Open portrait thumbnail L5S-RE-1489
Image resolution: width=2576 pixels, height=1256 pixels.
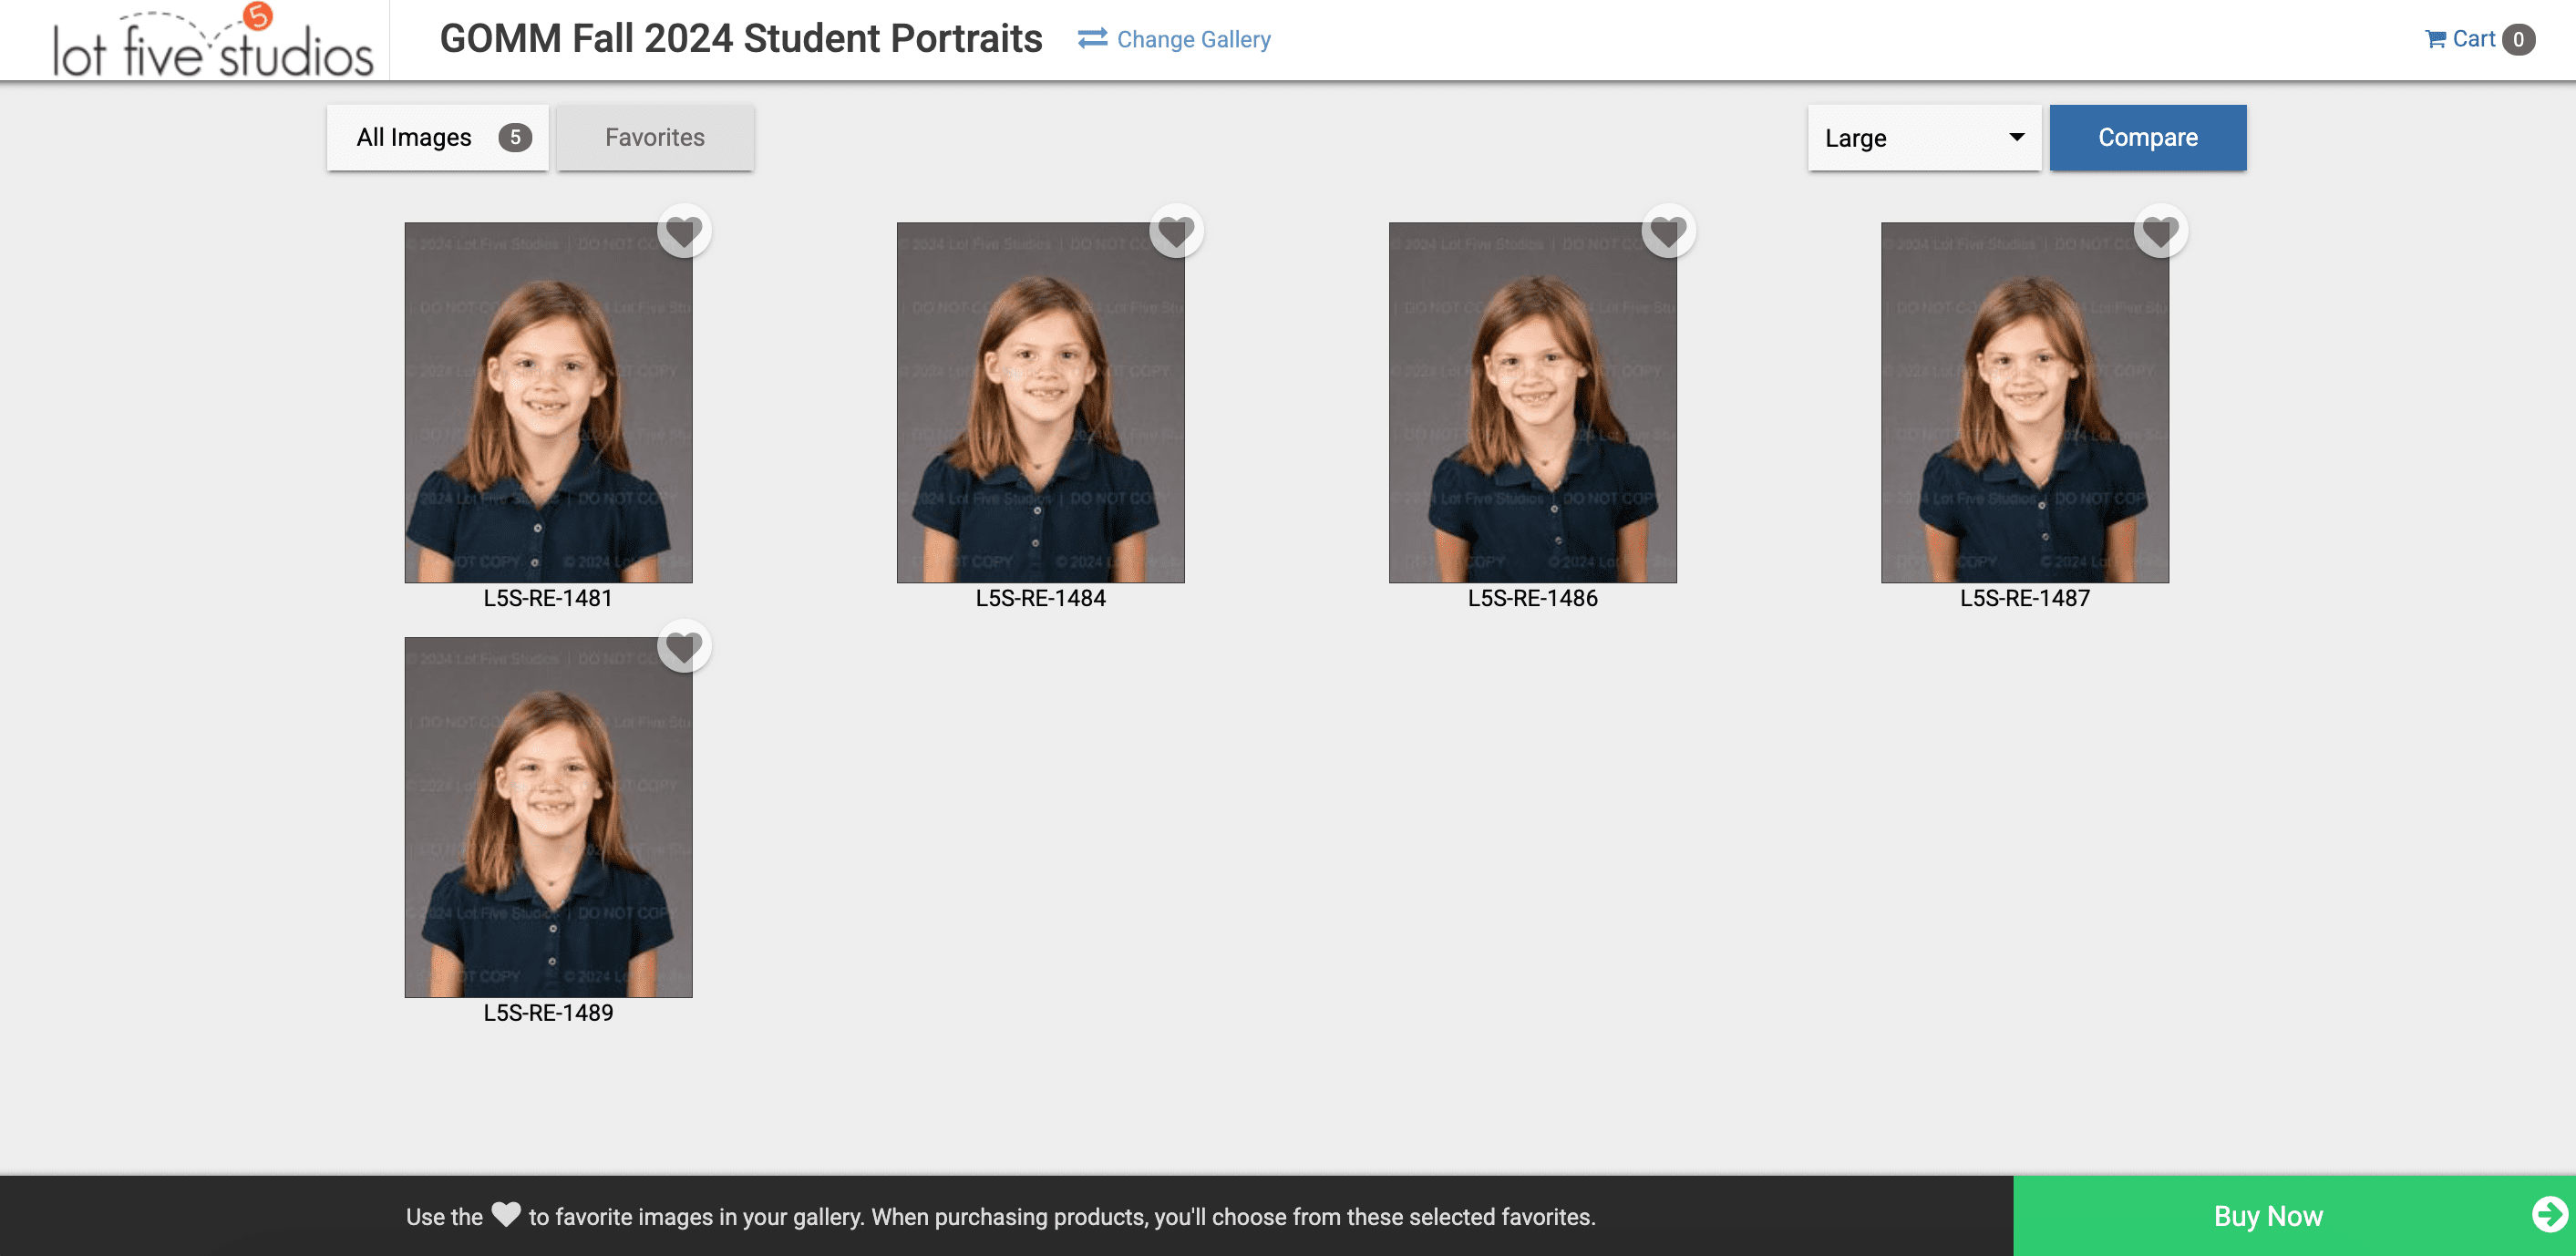click(548, 817)
